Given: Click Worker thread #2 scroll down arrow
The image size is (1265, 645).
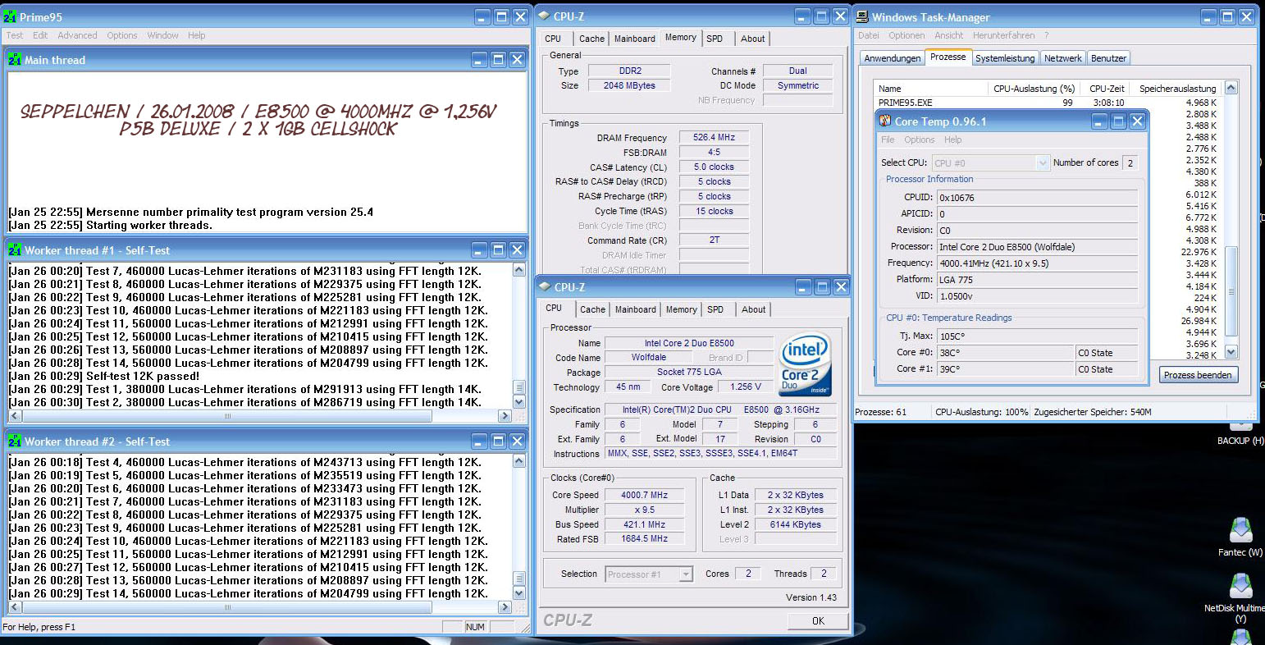Looking at the screenshot, I should (x=518, y=593).
